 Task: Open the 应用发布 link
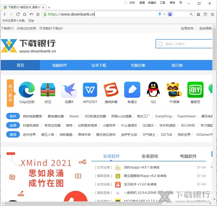tap(187, 29)
